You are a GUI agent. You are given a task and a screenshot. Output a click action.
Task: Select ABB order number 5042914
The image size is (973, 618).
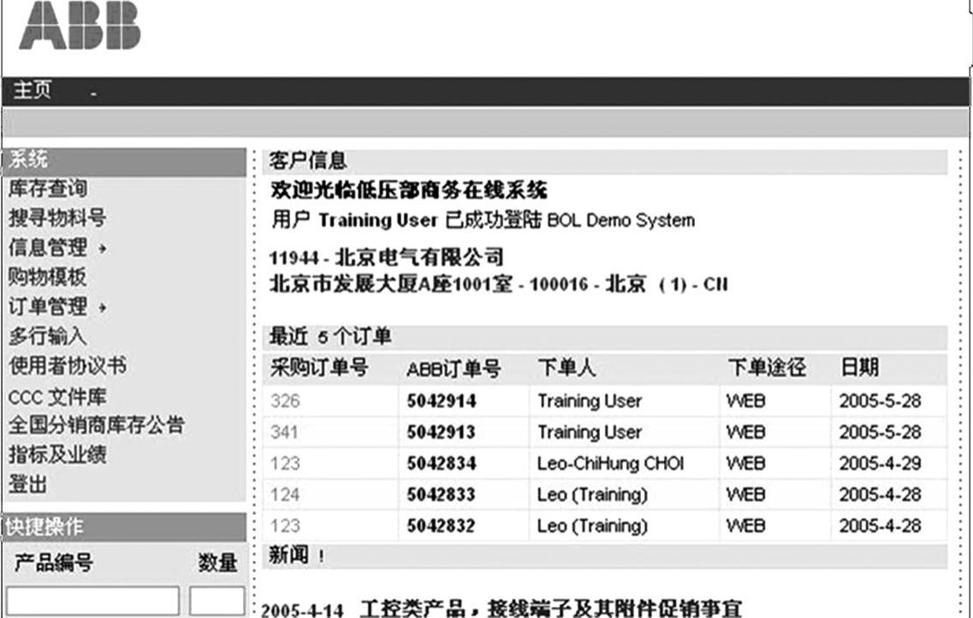[x=442, y=401]
